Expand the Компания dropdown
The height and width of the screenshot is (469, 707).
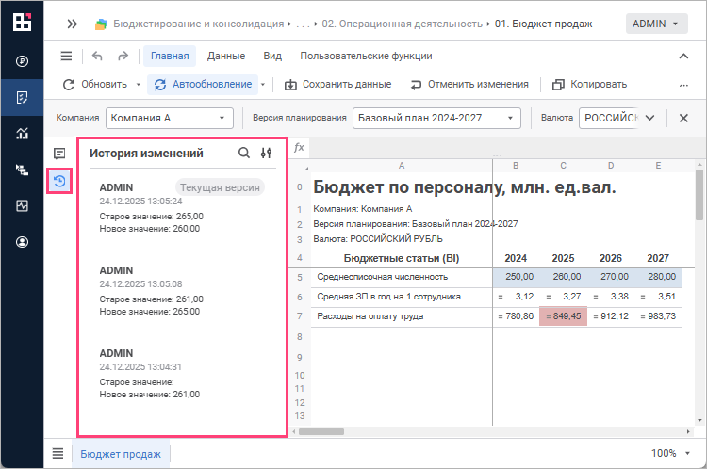[x=169, y=119]
